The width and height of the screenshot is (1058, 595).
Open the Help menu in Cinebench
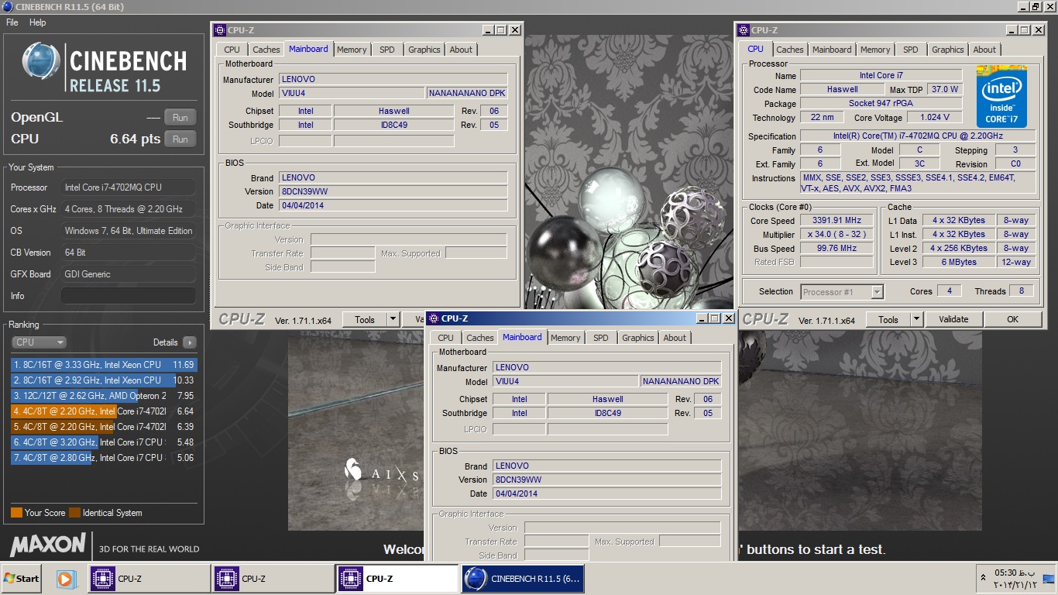(38, 22)
